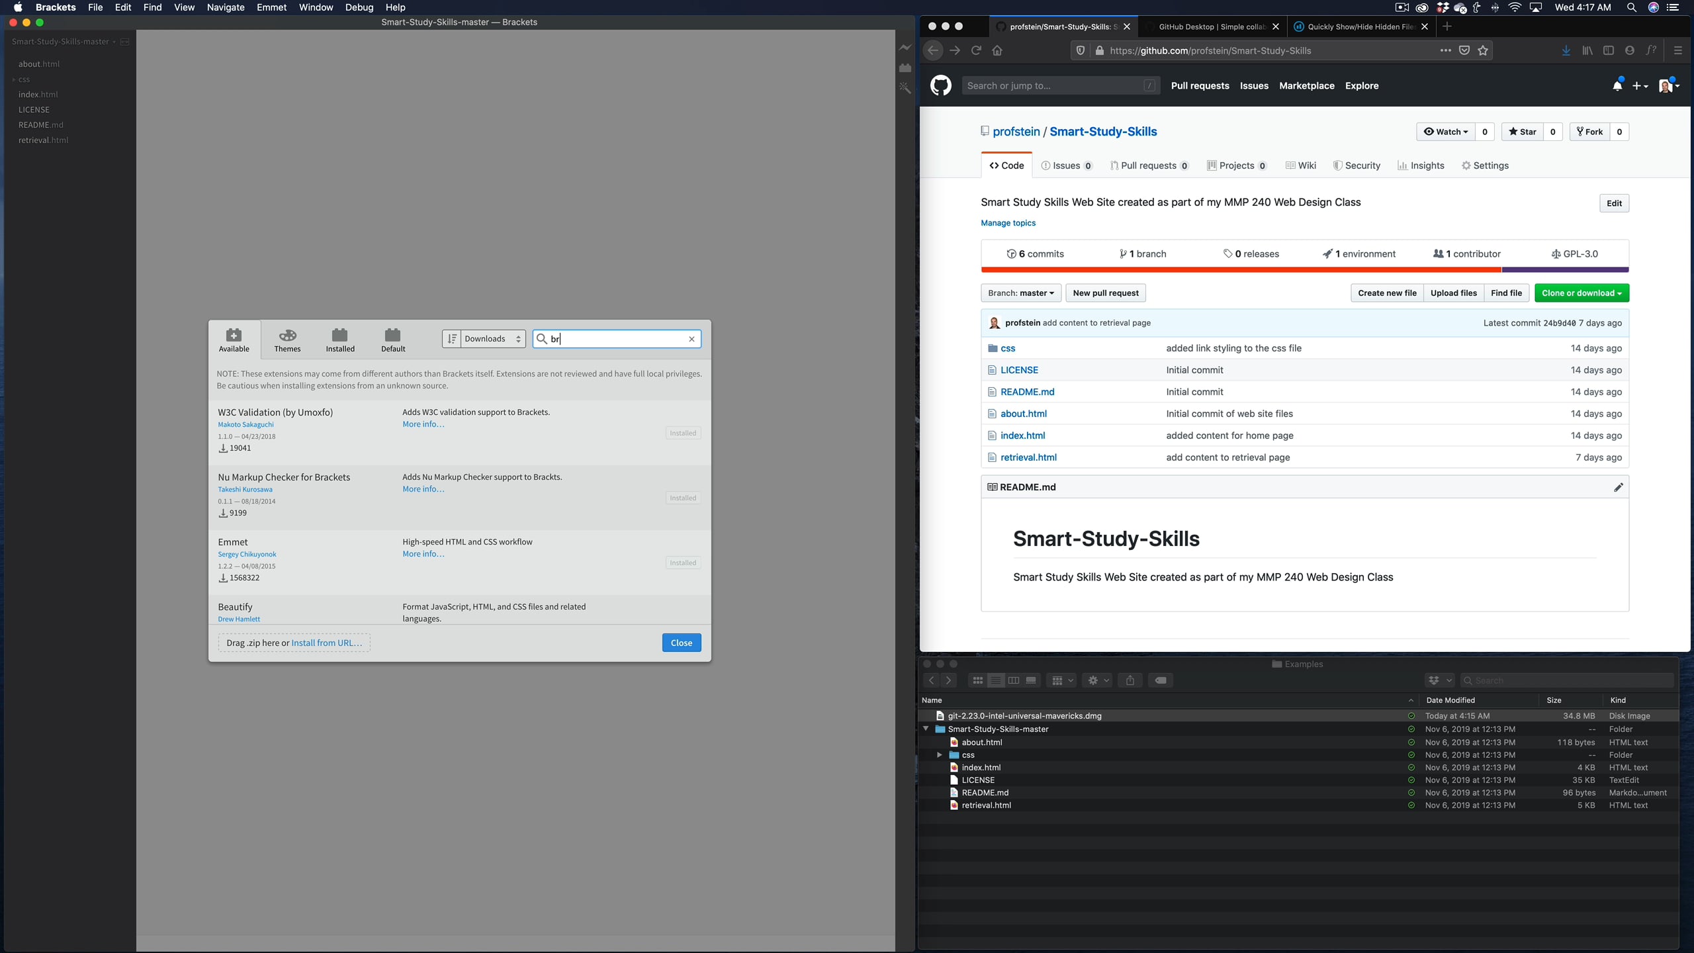Viewport: 1694px width, 953px height.
Task: Open the Firefox Library icon
Action: pos(1587,50)
